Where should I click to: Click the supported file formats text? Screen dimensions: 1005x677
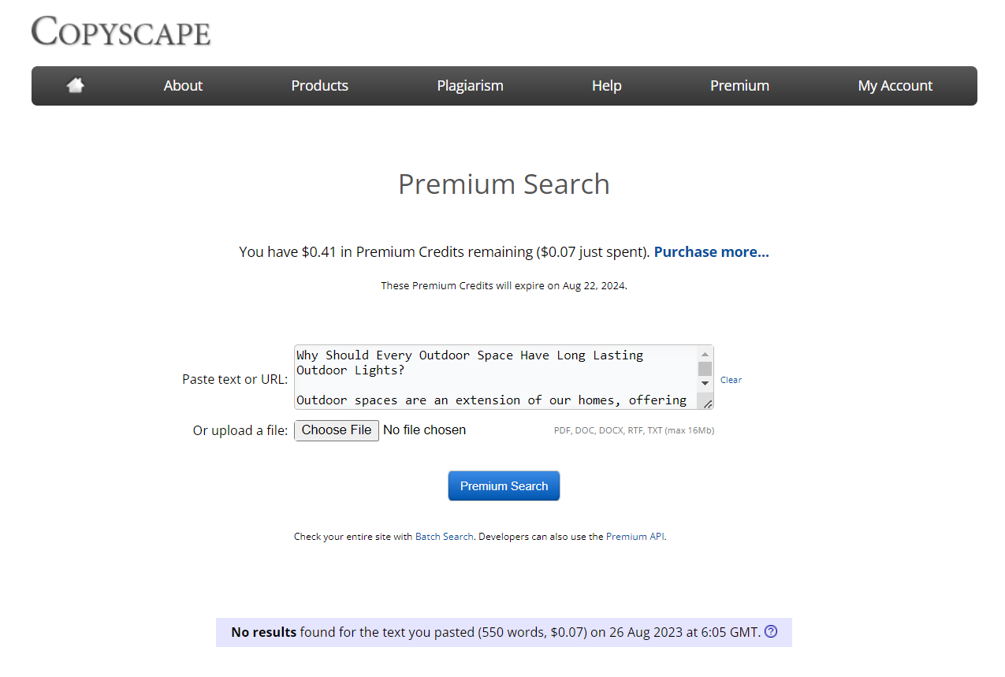coord(634,430)
